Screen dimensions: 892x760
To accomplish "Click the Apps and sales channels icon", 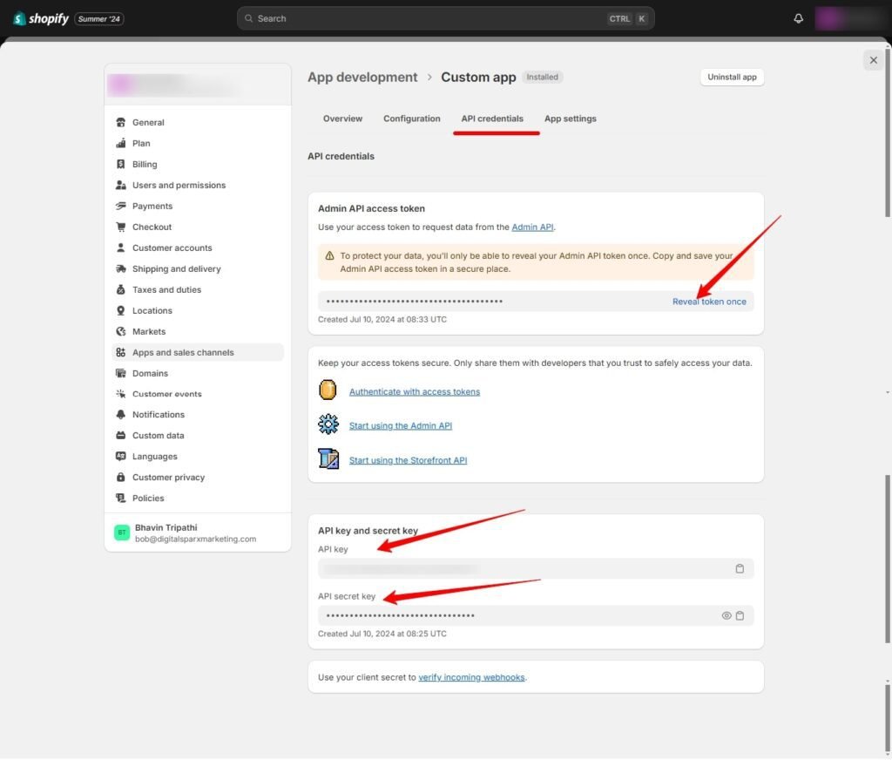I will pos(120,352).
